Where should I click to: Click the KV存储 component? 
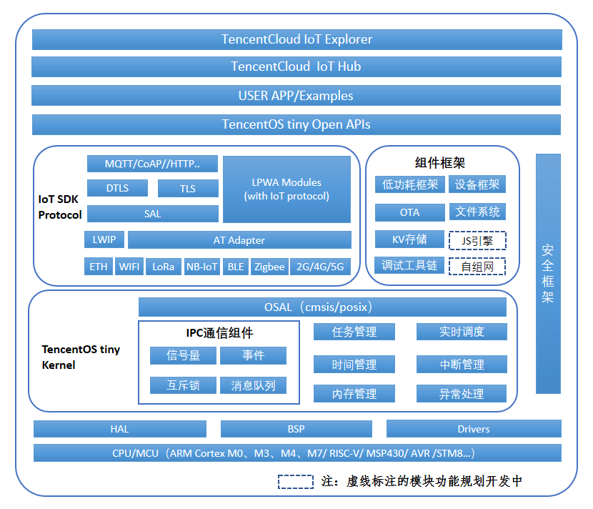(409, 239)
